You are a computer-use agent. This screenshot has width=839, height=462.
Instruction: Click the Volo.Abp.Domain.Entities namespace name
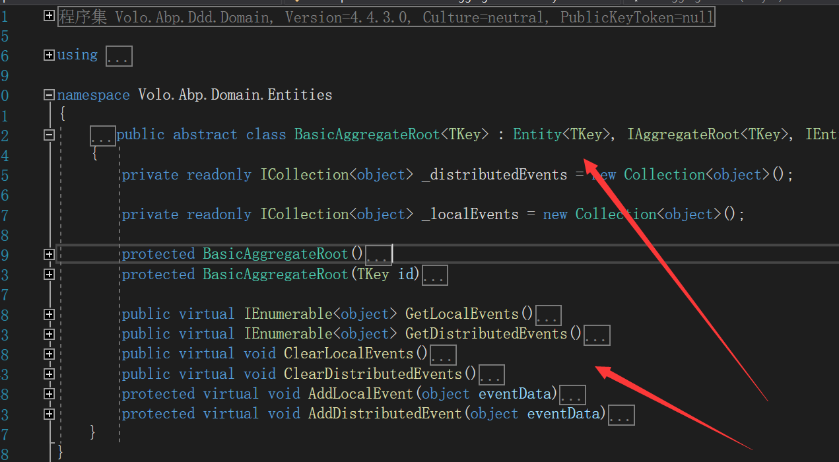point(235,95)
